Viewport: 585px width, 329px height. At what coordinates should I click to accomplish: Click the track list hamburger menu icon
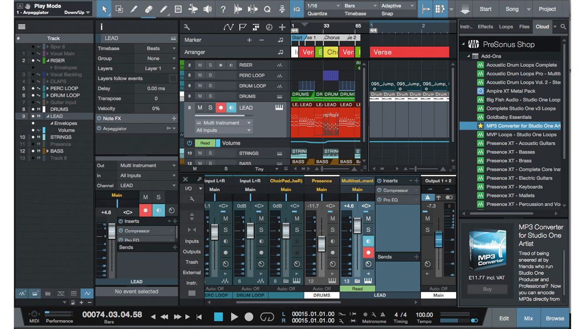coord(21,27)
